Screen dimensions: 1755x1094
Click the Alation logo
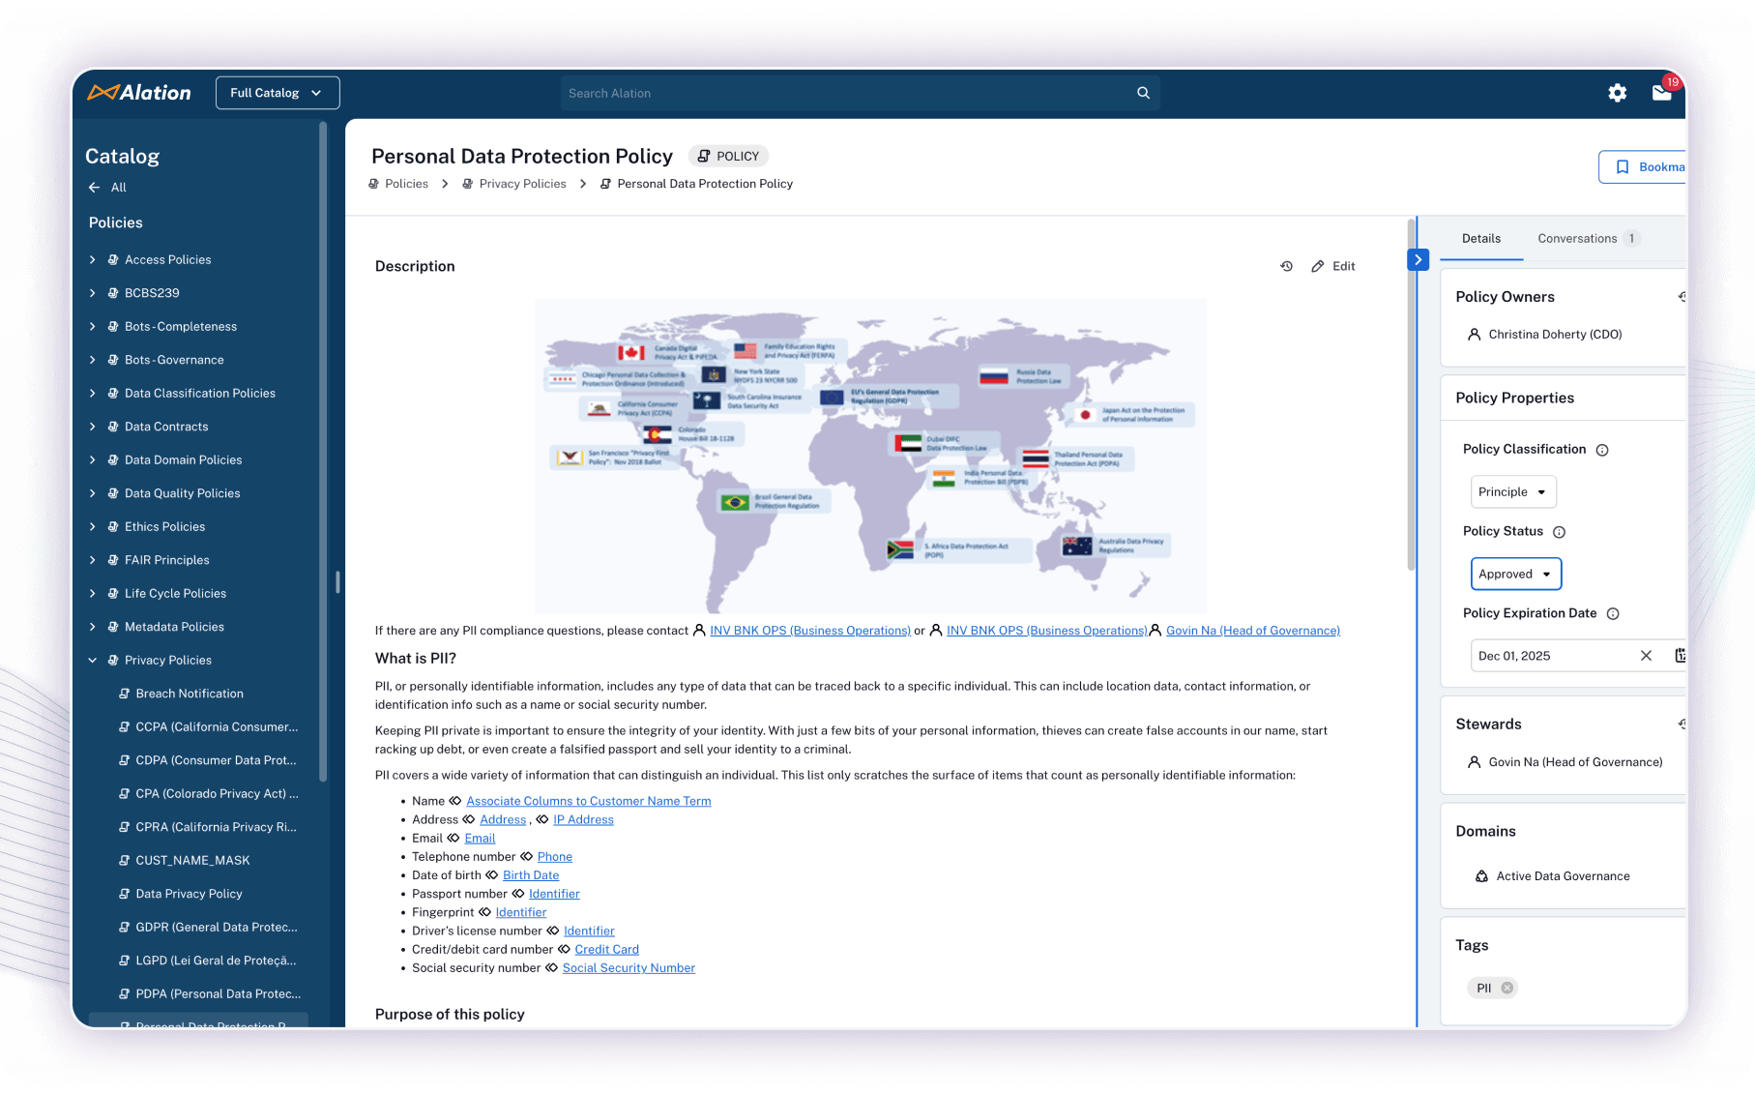139,93
